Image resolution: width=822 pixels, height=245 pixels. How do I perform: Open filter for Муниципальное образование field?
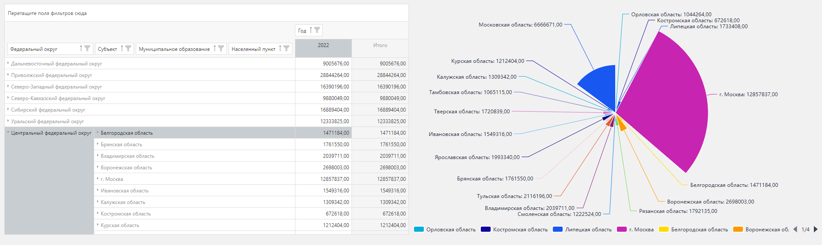(221, 49)
